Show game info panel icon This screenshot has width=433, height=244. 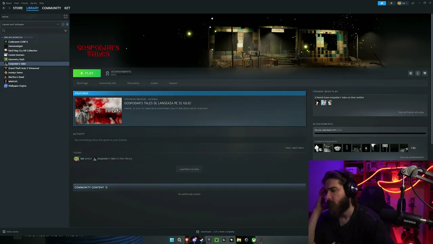click(418, 73)
